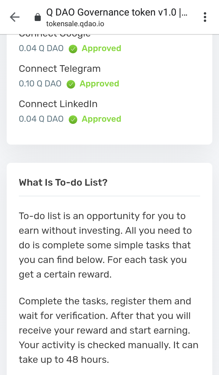219x375 pixels.
Task: Select the Connect Telegram task
Action: pos(60,69)
